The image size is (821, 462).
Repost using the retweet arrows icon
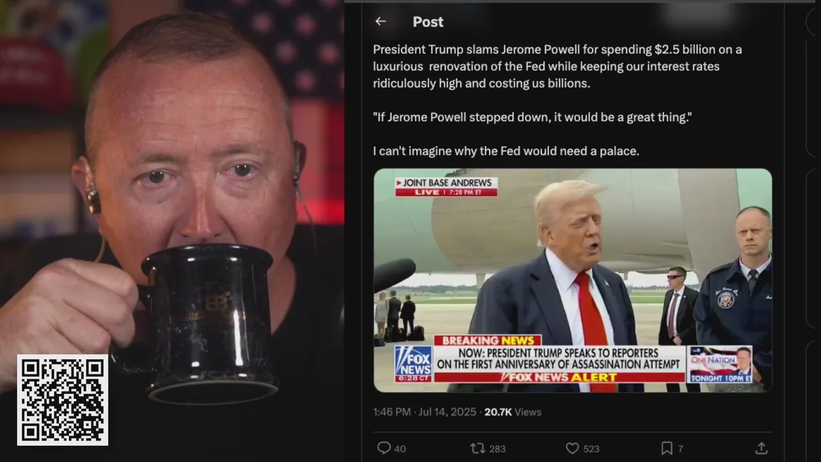[x=478, y=448]
